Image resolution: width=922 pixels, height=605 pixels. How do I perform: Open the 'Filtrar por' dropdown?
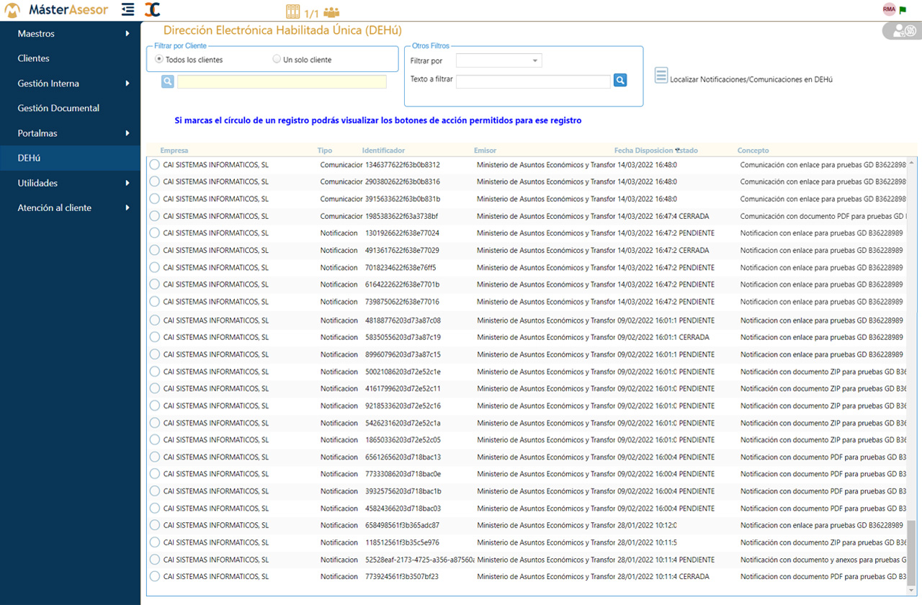tap(498, 60)
